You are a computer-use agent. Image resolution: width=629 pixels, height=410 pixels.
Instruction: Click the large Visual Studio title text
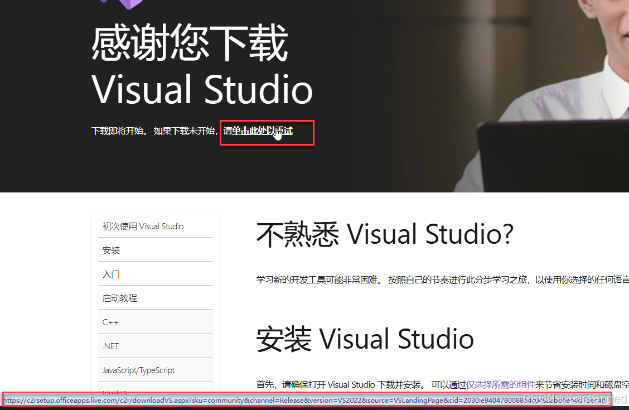point(202,89)
